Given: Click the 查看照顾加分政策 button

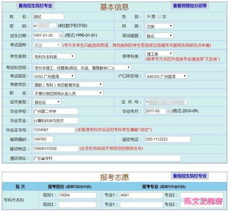Looking at the screenshot, I should [190, 6].
